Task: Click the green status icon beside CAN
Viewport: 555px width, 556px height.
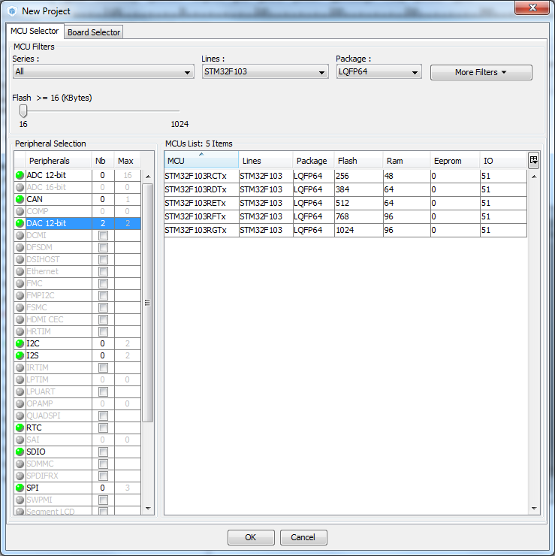Action: click(20, 199)
